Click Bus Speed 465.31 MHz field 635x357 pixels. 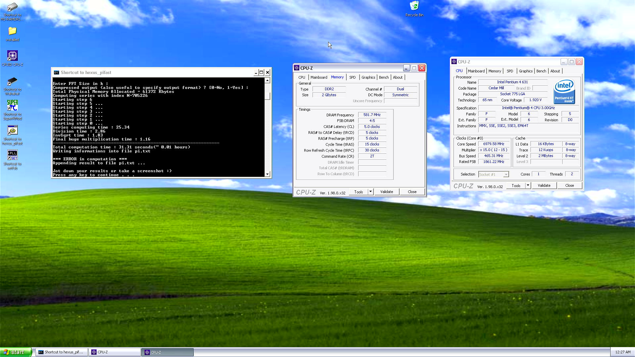click(x=493, y=156)
